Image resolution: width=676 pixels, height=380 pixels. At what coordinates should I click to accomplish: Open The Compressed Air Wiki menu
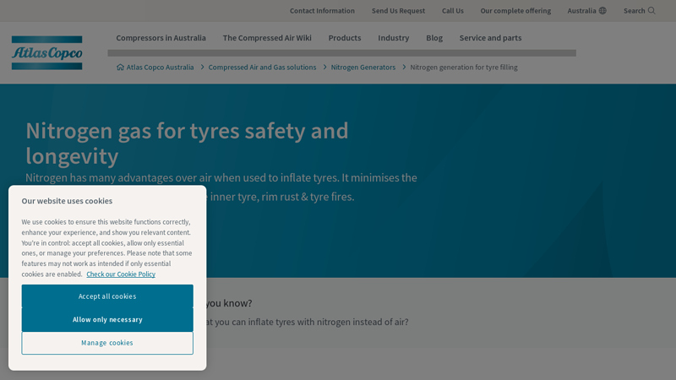(267, 38)
